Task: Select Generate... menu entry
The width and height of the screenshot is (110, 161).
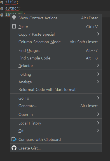Action: 56,106
